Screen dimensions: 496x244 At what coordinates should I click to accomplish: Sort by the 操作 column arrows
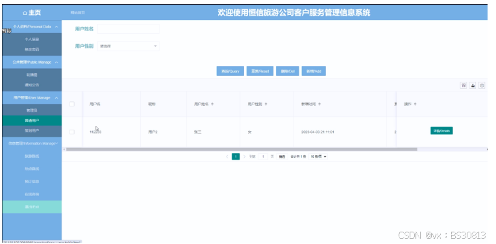point(415,104)
